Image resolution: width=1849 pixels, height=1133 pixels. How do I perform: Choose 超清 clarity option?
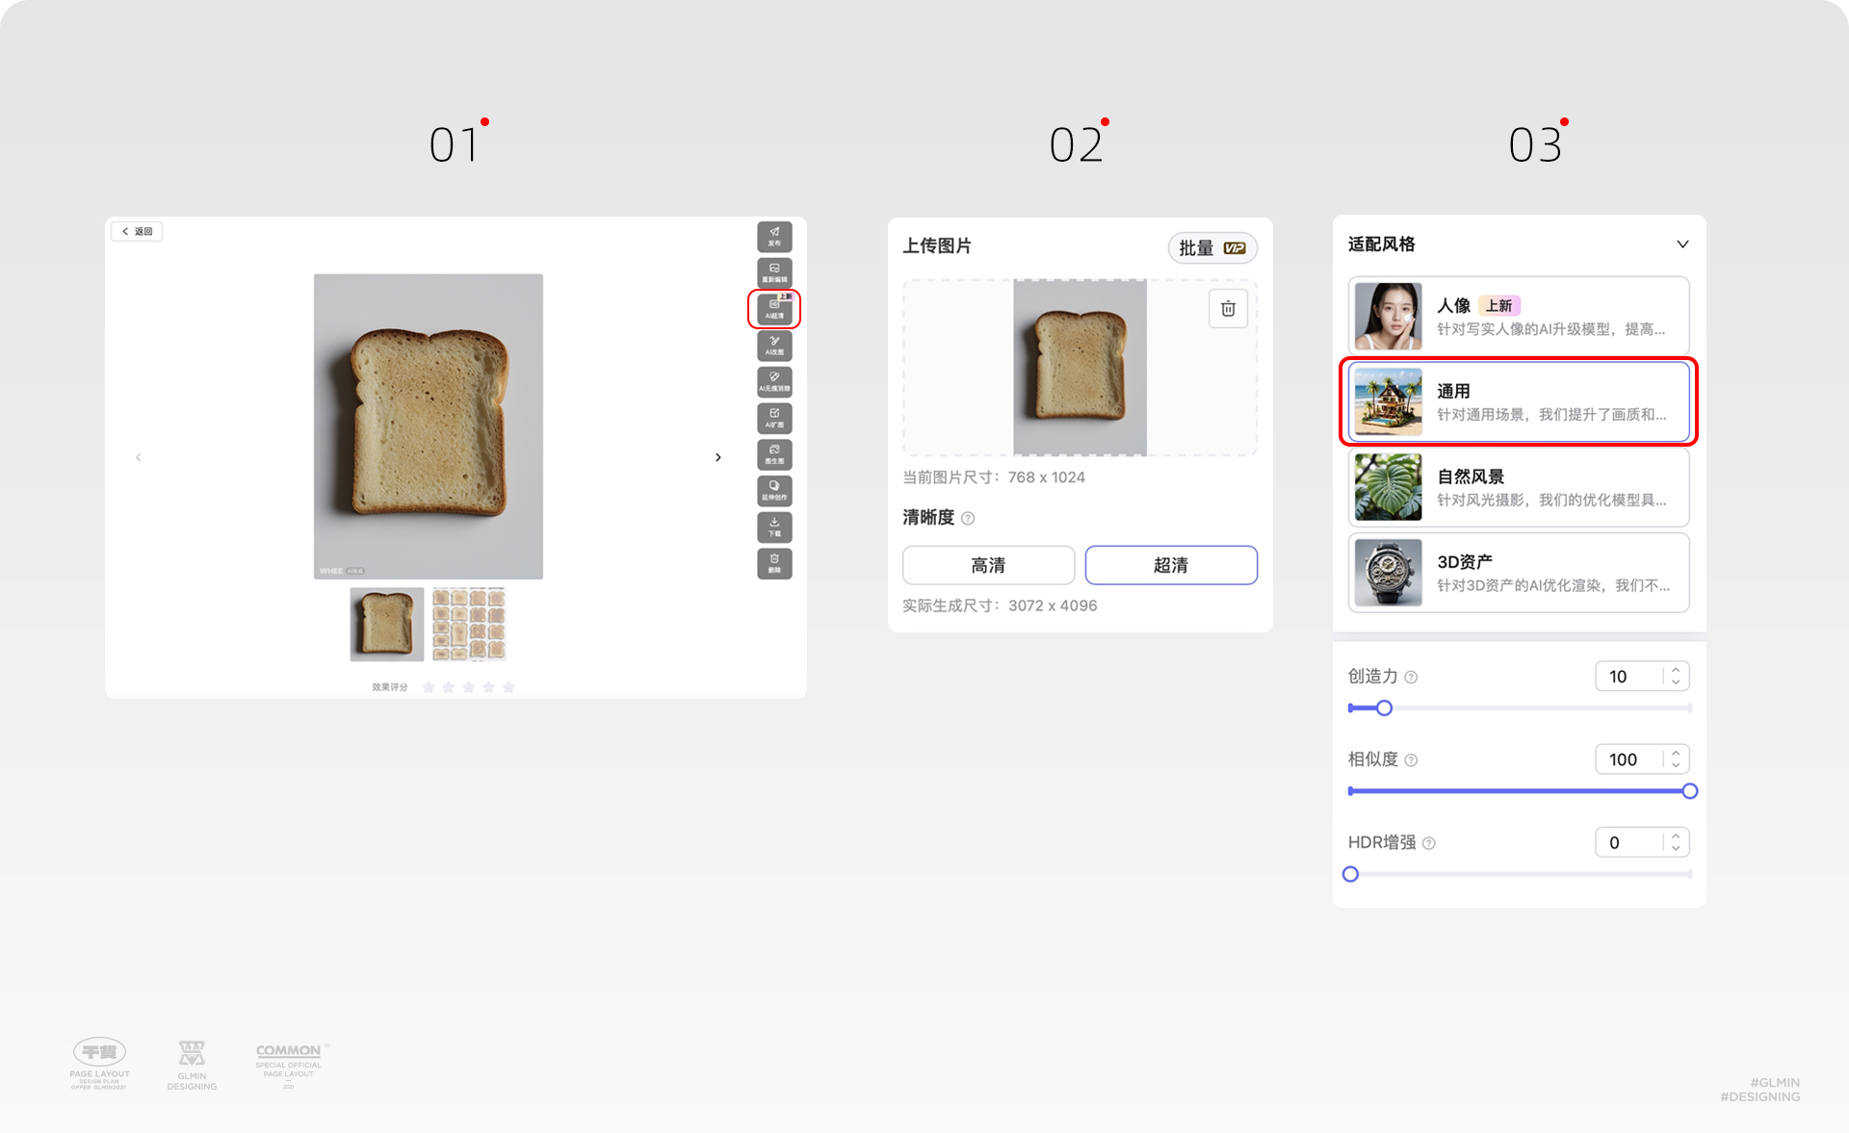[1171, 565]
